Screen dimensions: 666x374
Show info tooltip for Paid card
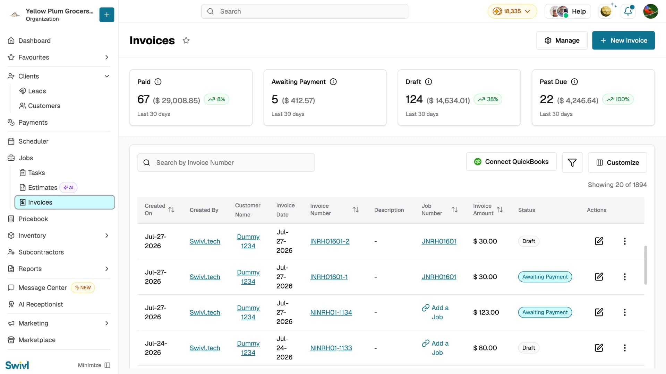[x=158, y=82]
